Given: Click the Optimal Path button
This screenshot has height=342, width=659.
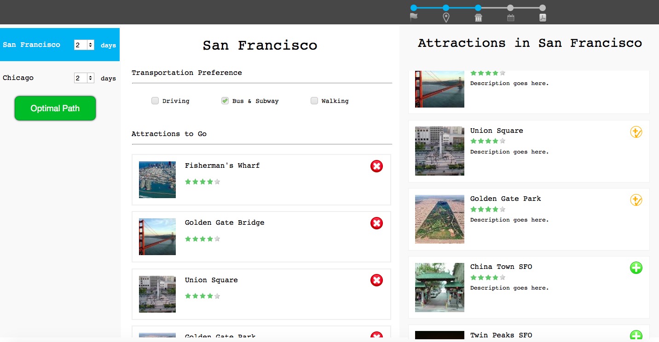Looking at the screenshot, I should click(x=55, y=108).
